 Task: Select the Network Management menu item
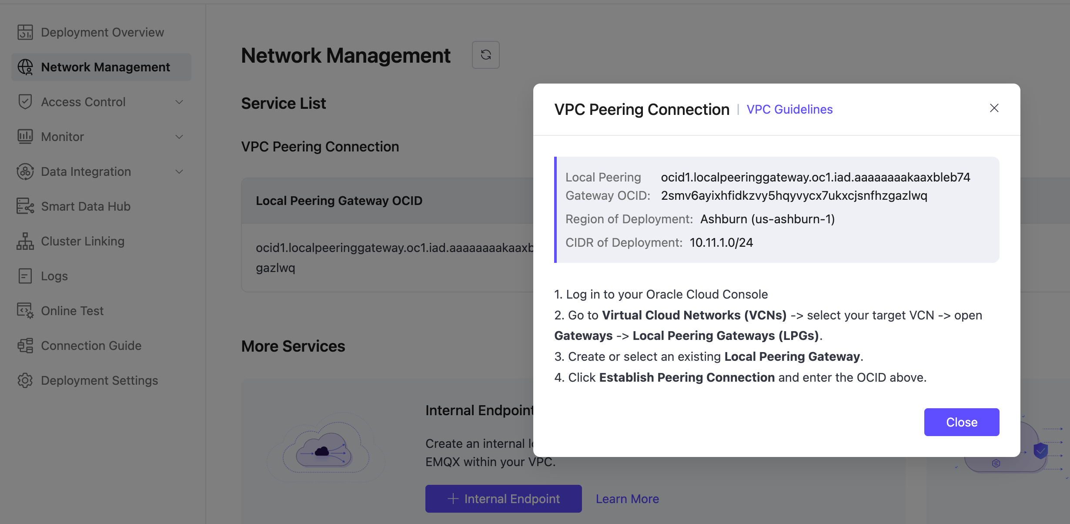coord(105,67)
